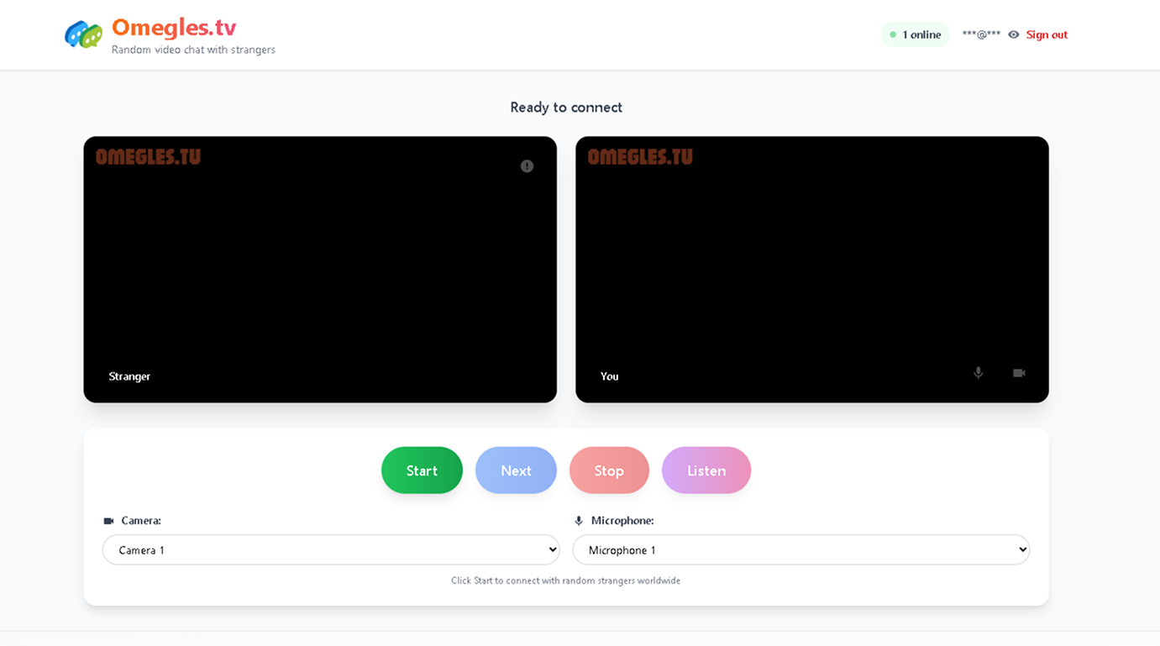
Task: Click the masked email ***@*** text
Action: point(981,34)
